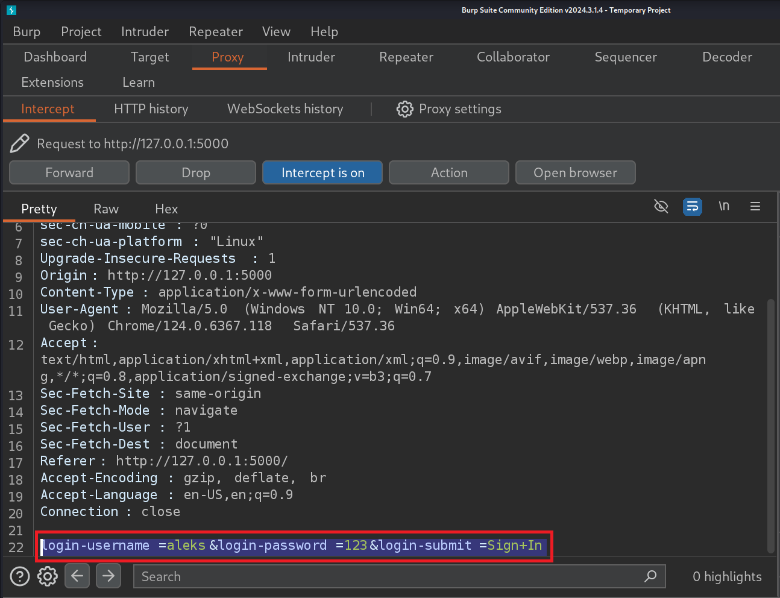
Task: Switch to the Target tab
Action: [150, 57]
